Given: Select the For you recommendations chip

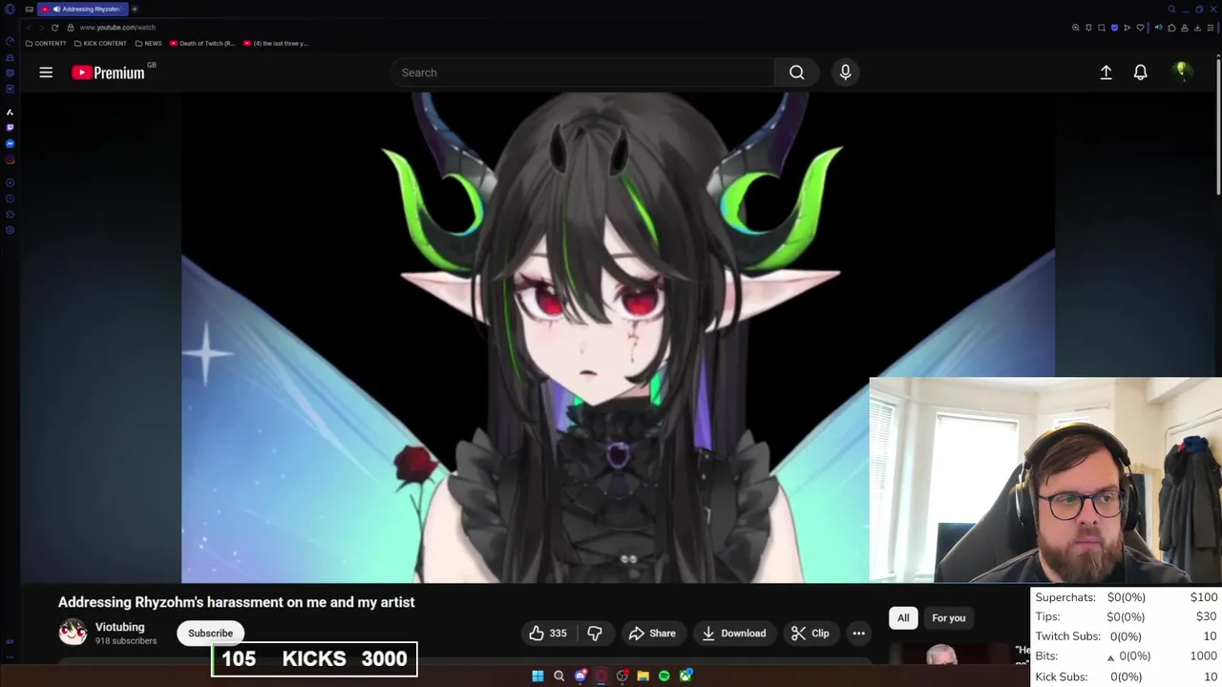Looking at the screenshot, I should (x=949, y=618).
